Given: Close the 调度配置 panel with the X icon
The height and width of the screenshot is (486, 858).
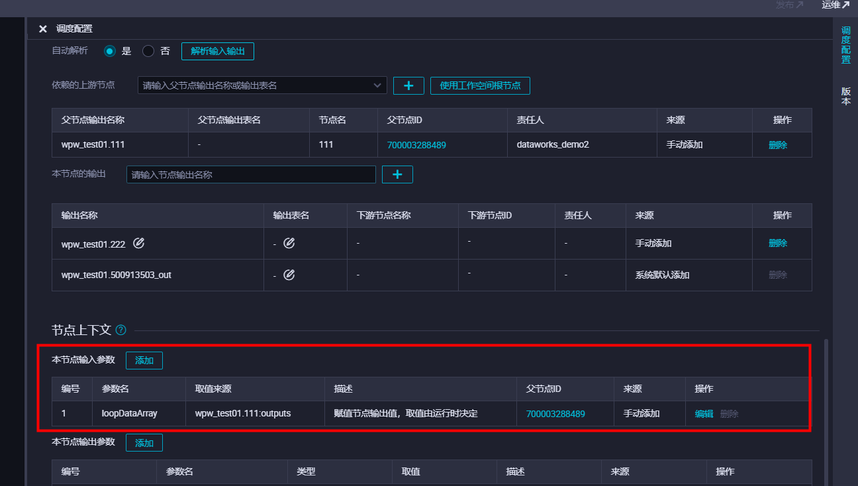Looking at the screenshot, I should [43, 28].
